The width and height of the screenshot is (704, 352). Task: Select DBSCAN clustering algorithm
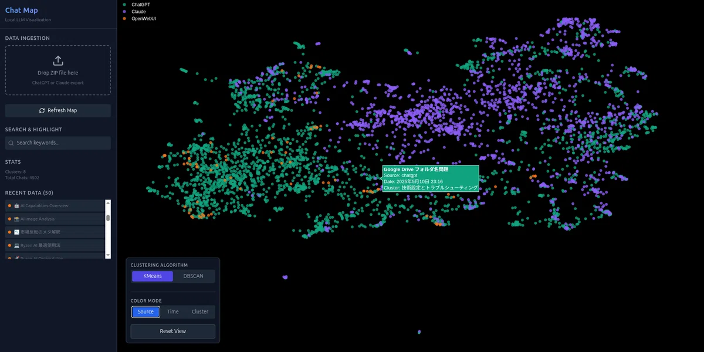(x=194, y=276)
